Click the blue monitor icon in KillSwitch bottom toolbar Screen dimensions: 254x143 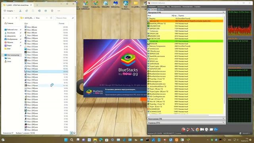pyautogui.click(x=216, y=129)
